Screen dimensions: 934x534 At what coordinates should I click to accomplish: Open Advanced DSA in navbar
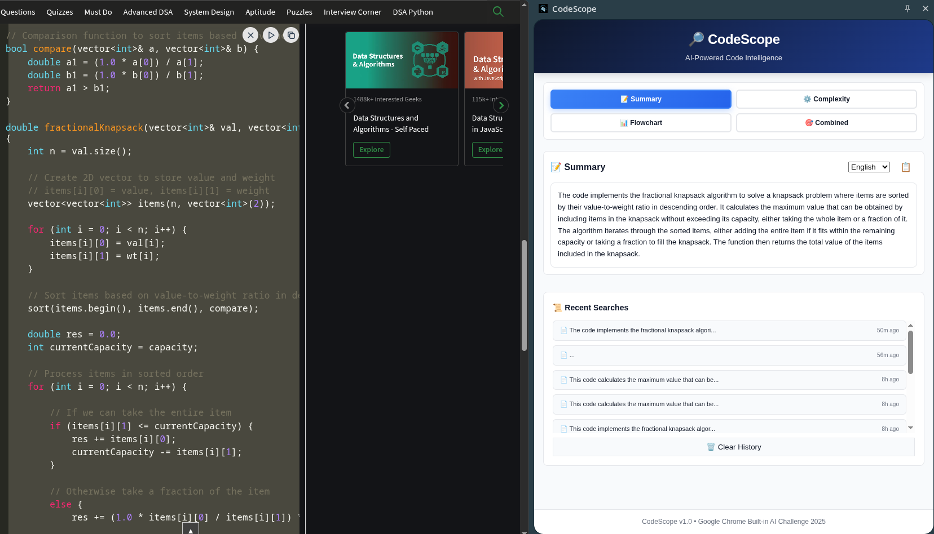tap(148, 12)
